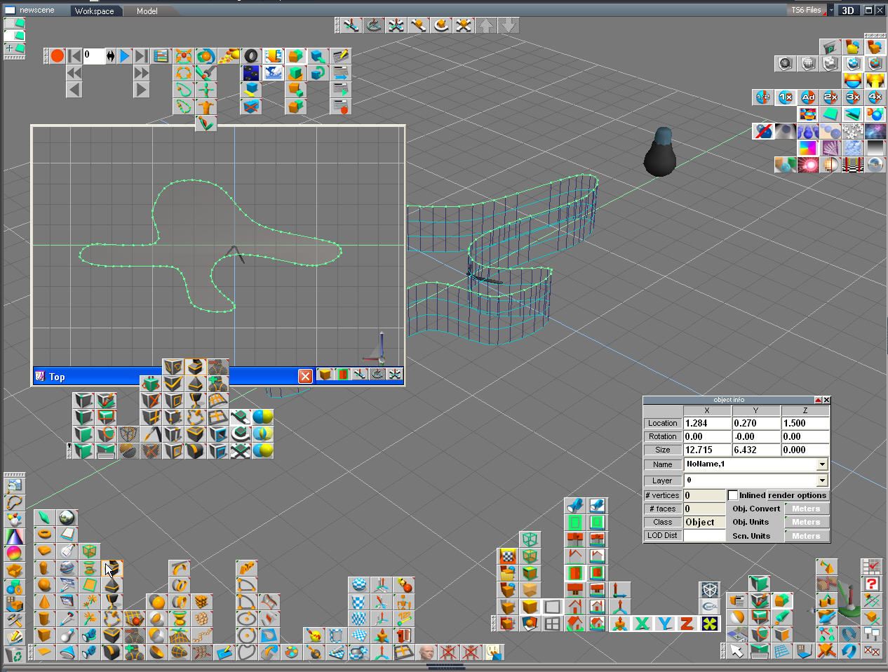The height and width of the screenshot is (672, 888).
Task: Click the Meters button beside Scn. Units
Action: click(x=806, y=536)
